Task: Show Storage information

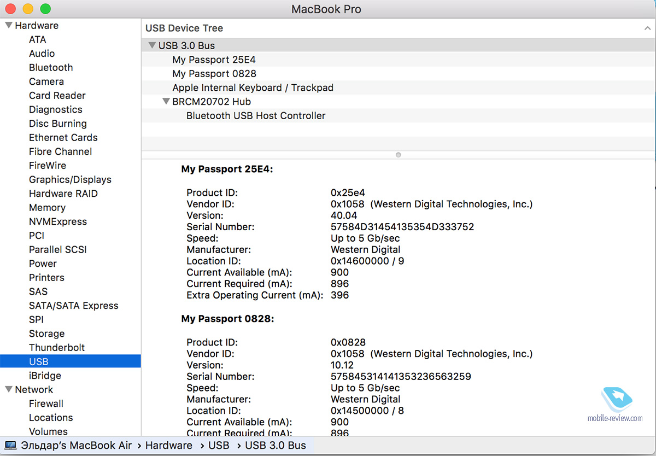Action: tap(46, 334)
